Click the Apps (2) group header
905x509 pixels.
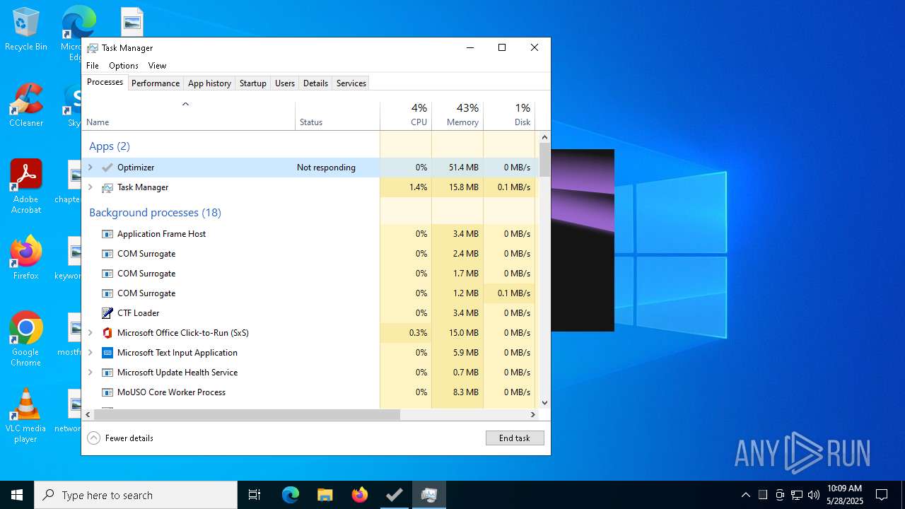[110, 146]
